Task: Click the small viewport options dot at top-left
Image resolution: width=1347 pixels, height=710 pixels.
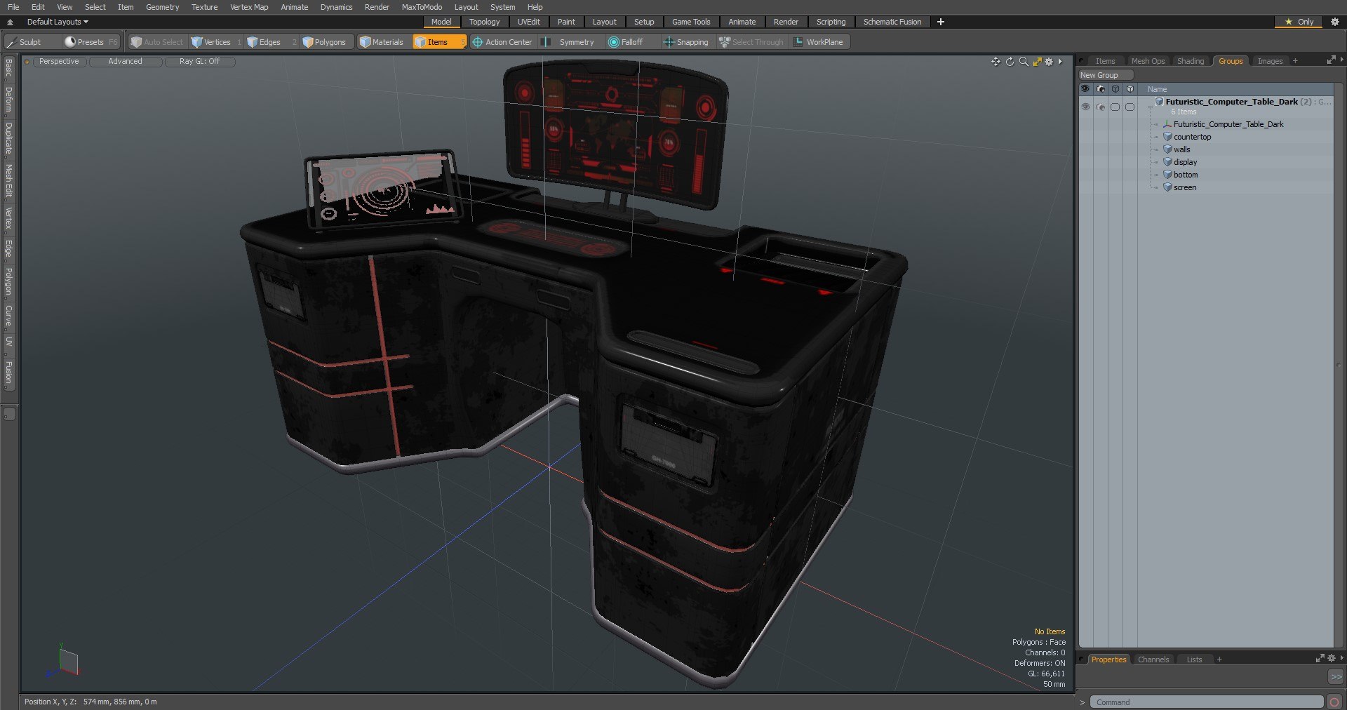Action: [x=27, y=62]
